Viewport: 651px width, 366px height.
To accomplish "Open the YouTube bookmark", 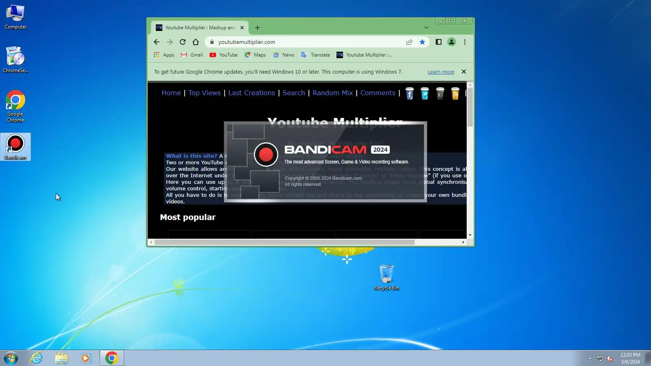I will 223,55.
